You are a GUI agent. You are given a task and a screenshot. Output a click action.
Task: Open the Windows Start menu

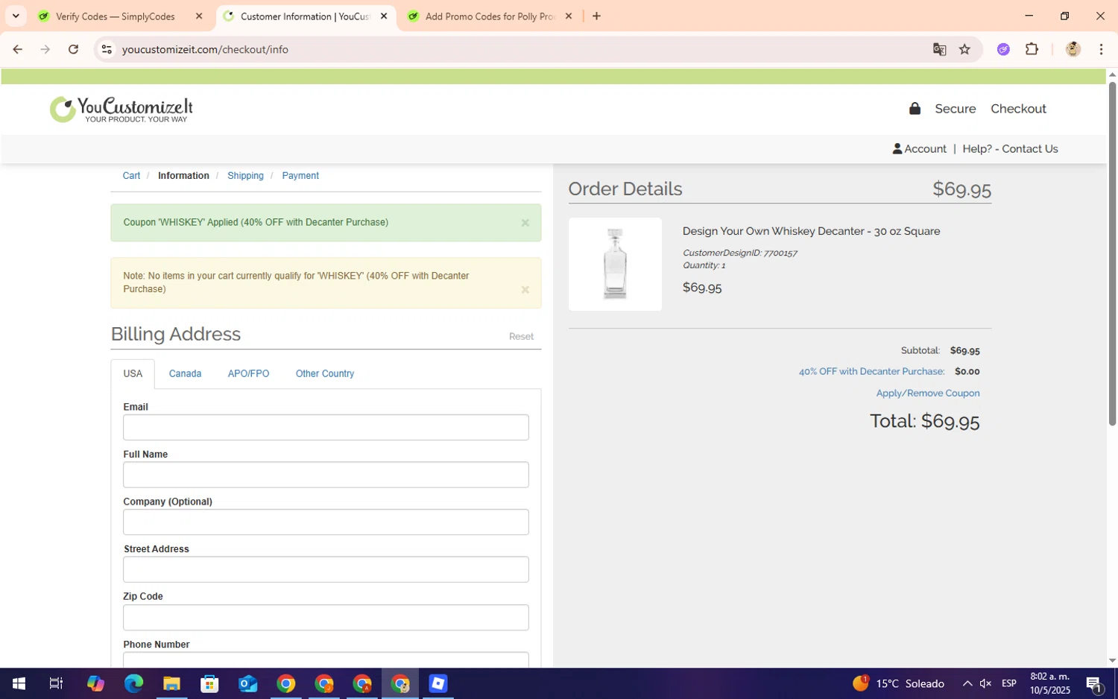pos(19,683)
